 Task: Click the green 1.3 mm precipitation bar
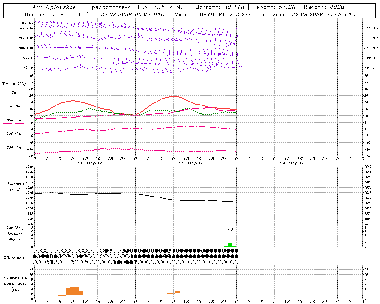point(230,245)
